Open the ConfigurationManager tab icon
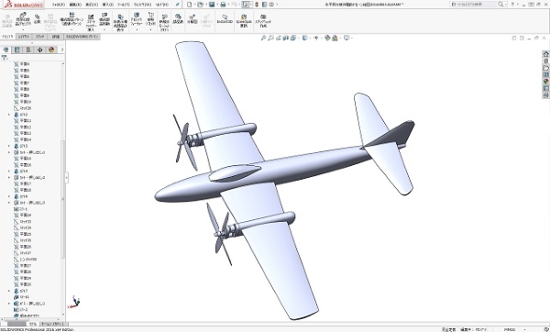This screenshot has height=332, width=550. pyautogui.click(x=28, y=50)
